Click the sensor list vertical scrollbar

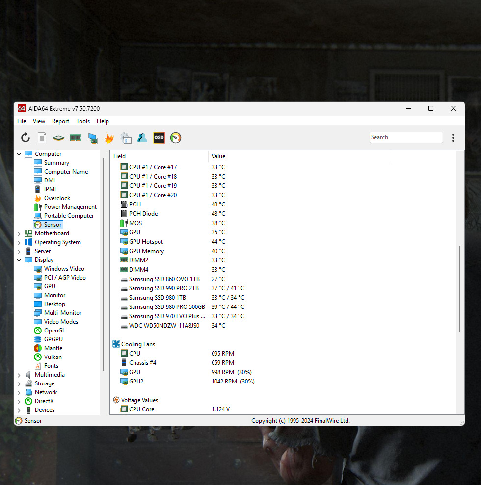pos(460,288)
